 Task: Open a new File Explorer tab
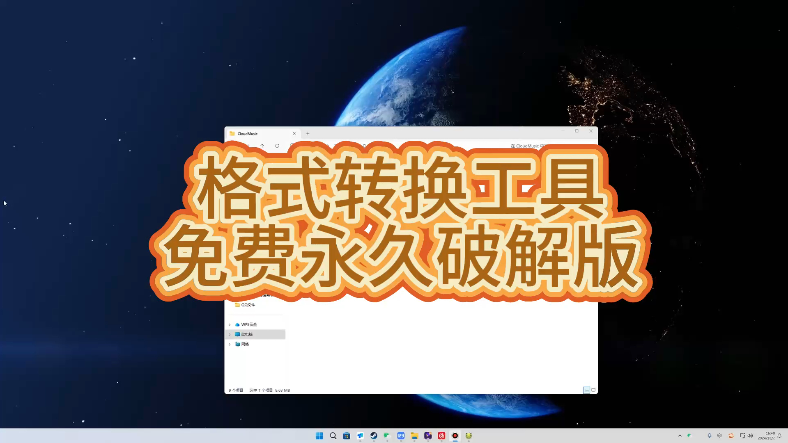[x=308, y=133]
